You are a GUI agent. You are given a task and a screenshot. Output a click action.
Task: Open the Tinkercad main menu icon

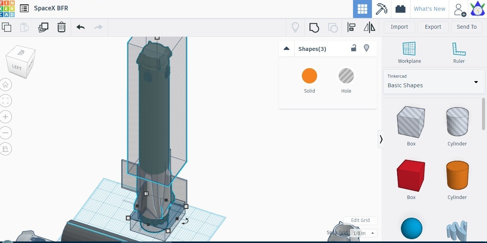(24, 8)
